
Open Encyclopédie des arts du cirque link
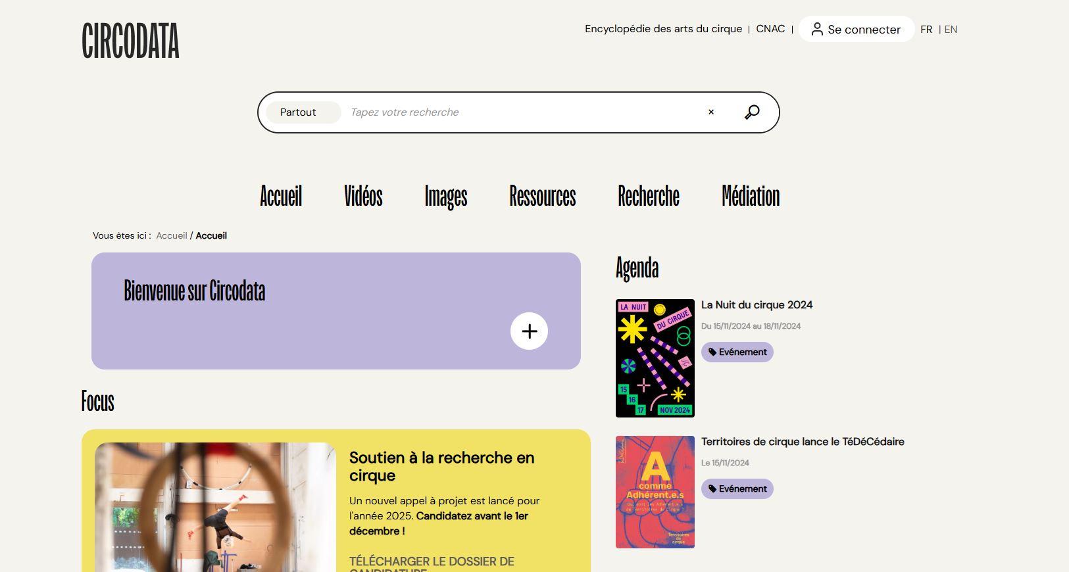pyautogui.click(x=663, y=29)
